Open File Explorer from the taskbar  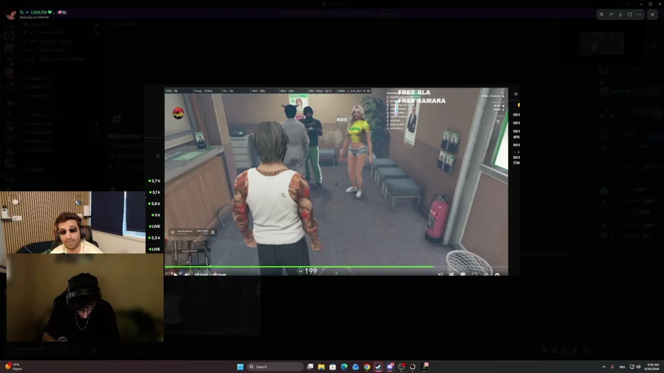(x=322, y=367)
